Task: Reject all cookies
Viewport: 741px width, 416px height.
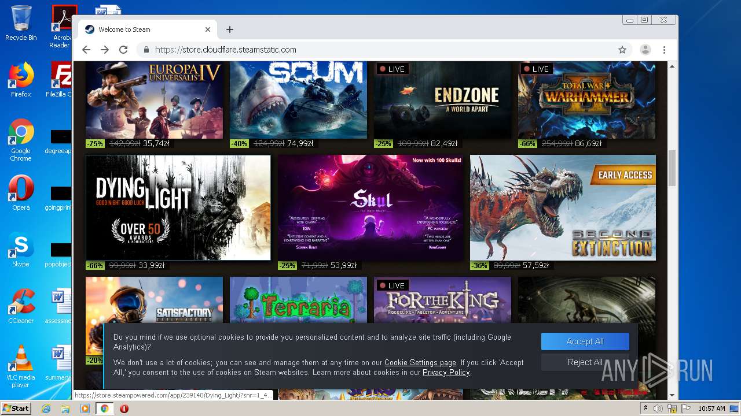Action: pos(585,362)
